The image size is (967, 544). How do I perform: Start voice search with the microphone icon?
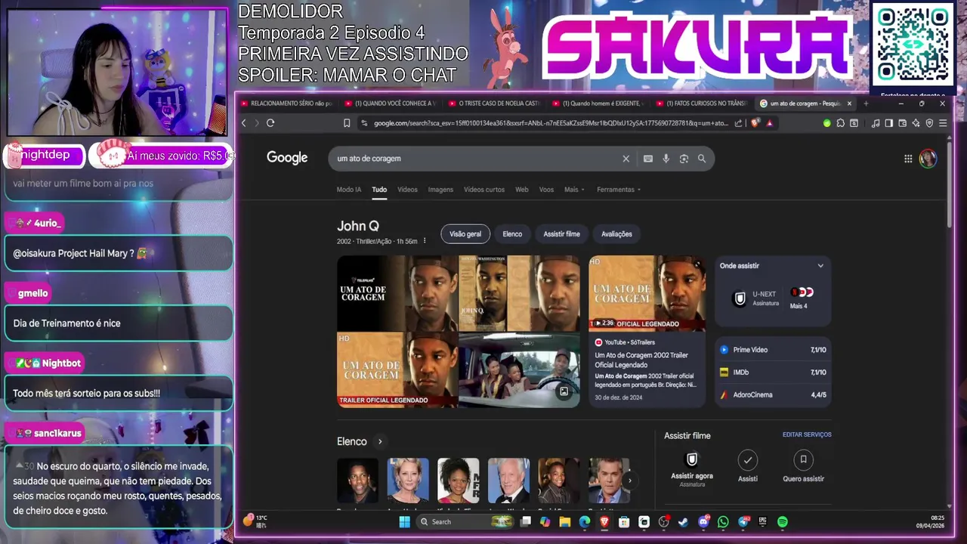pos(666,159)
